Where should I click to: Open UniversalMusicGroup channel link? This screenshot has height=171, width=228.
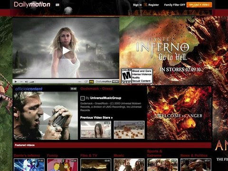click(105, 98)
